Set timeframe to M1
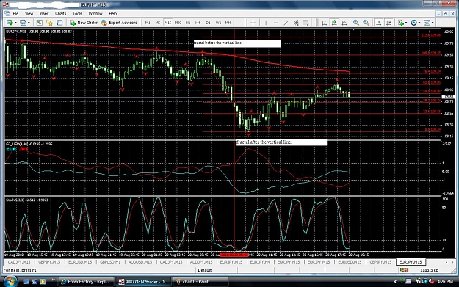459x287 pixels. point(148,23)
